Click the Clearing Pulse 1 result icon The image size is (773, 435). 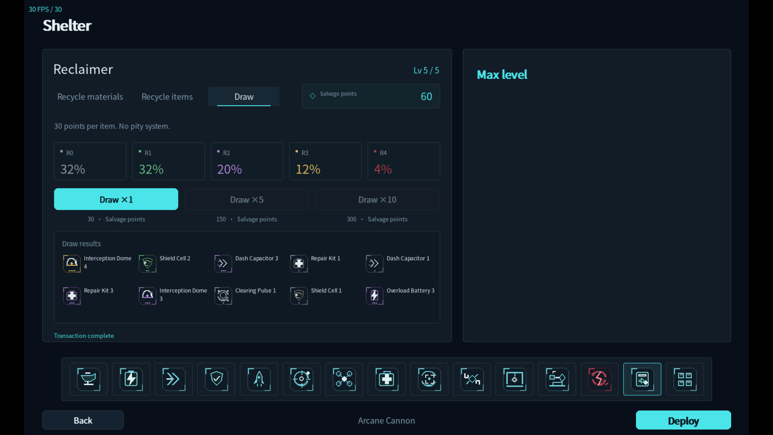(x=223, y=296)
